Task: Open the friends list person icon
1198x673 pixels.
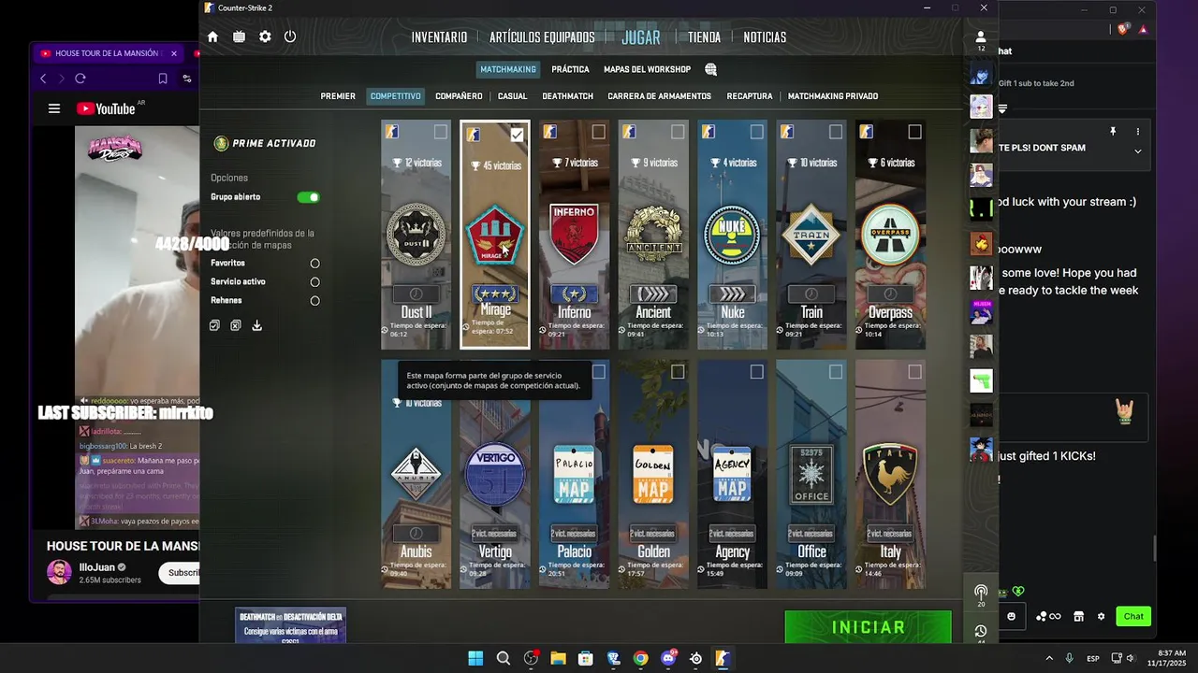Action: click(981, 37)
